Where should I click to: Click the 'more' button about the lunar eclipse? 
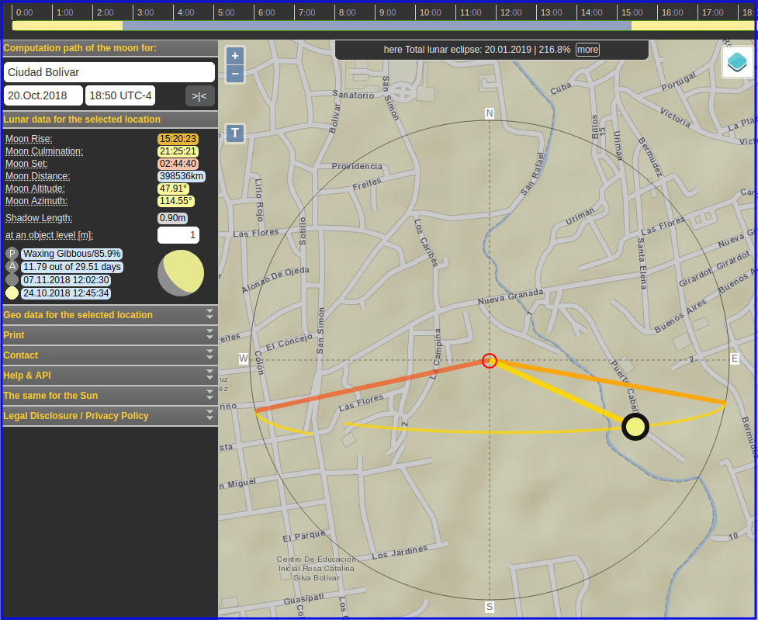click(587, 49)
